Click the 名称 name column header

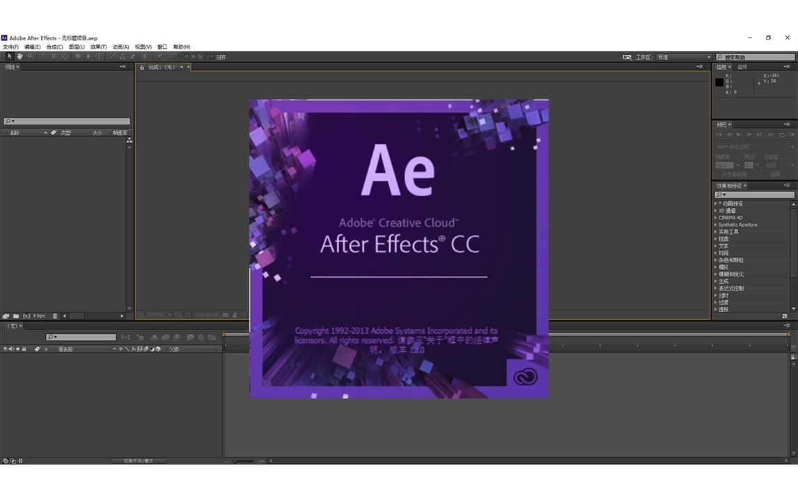(x=15, y=133)
